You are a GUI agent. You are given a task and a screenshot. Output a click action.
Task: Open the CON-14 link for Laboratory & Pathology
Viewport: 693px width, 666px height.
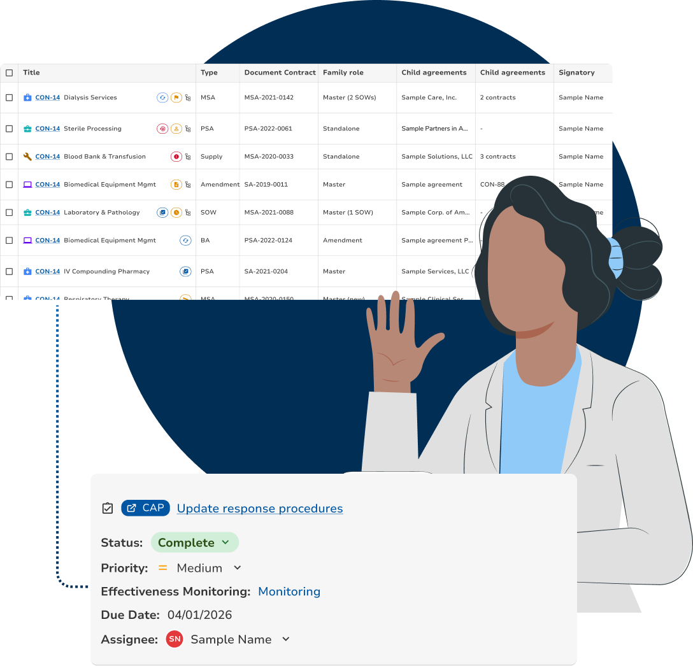click(47, 213)
